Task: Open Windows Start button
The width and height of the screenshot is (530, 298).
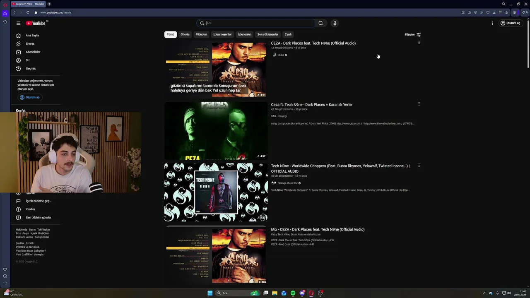Action: point(210,293)
